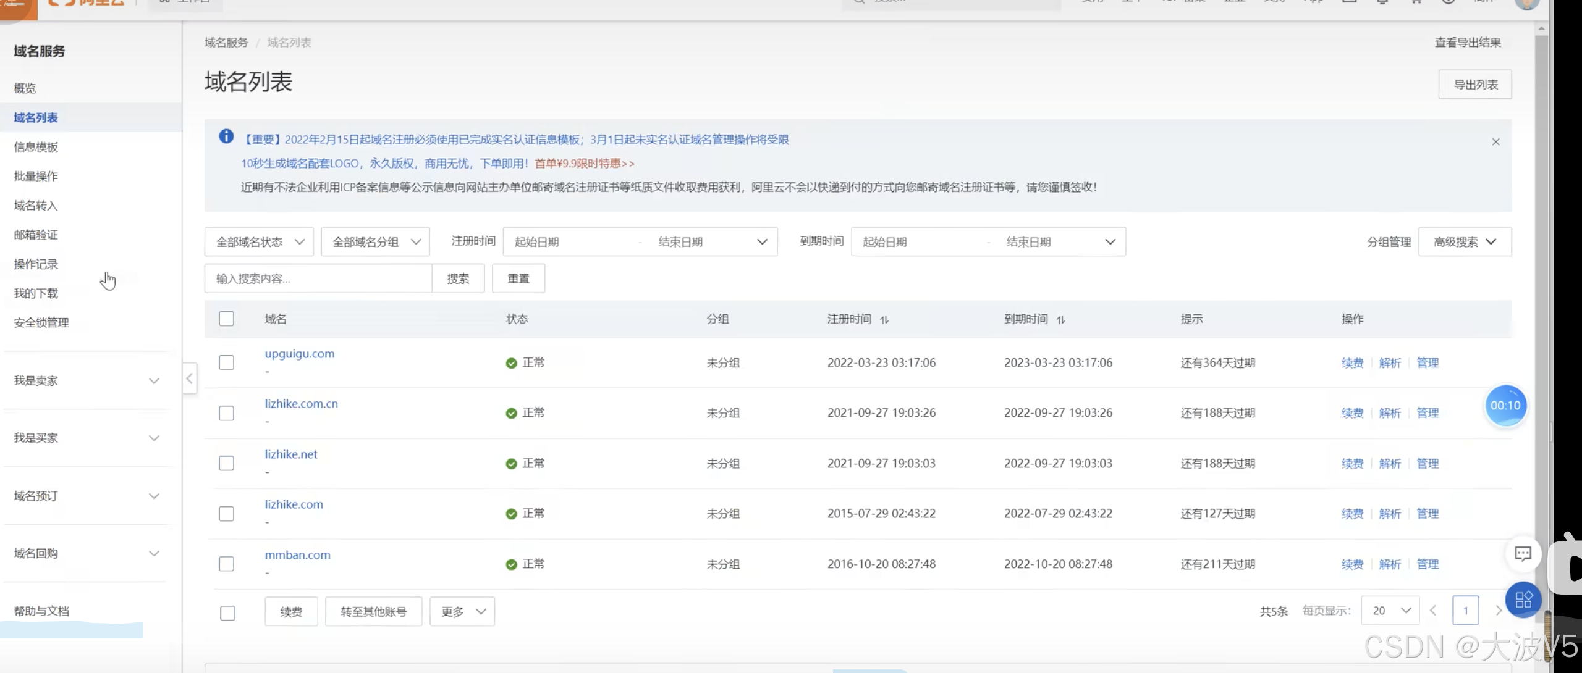Open the mmban.com domain link
1582x673 pixels.
tap(297, 555)
